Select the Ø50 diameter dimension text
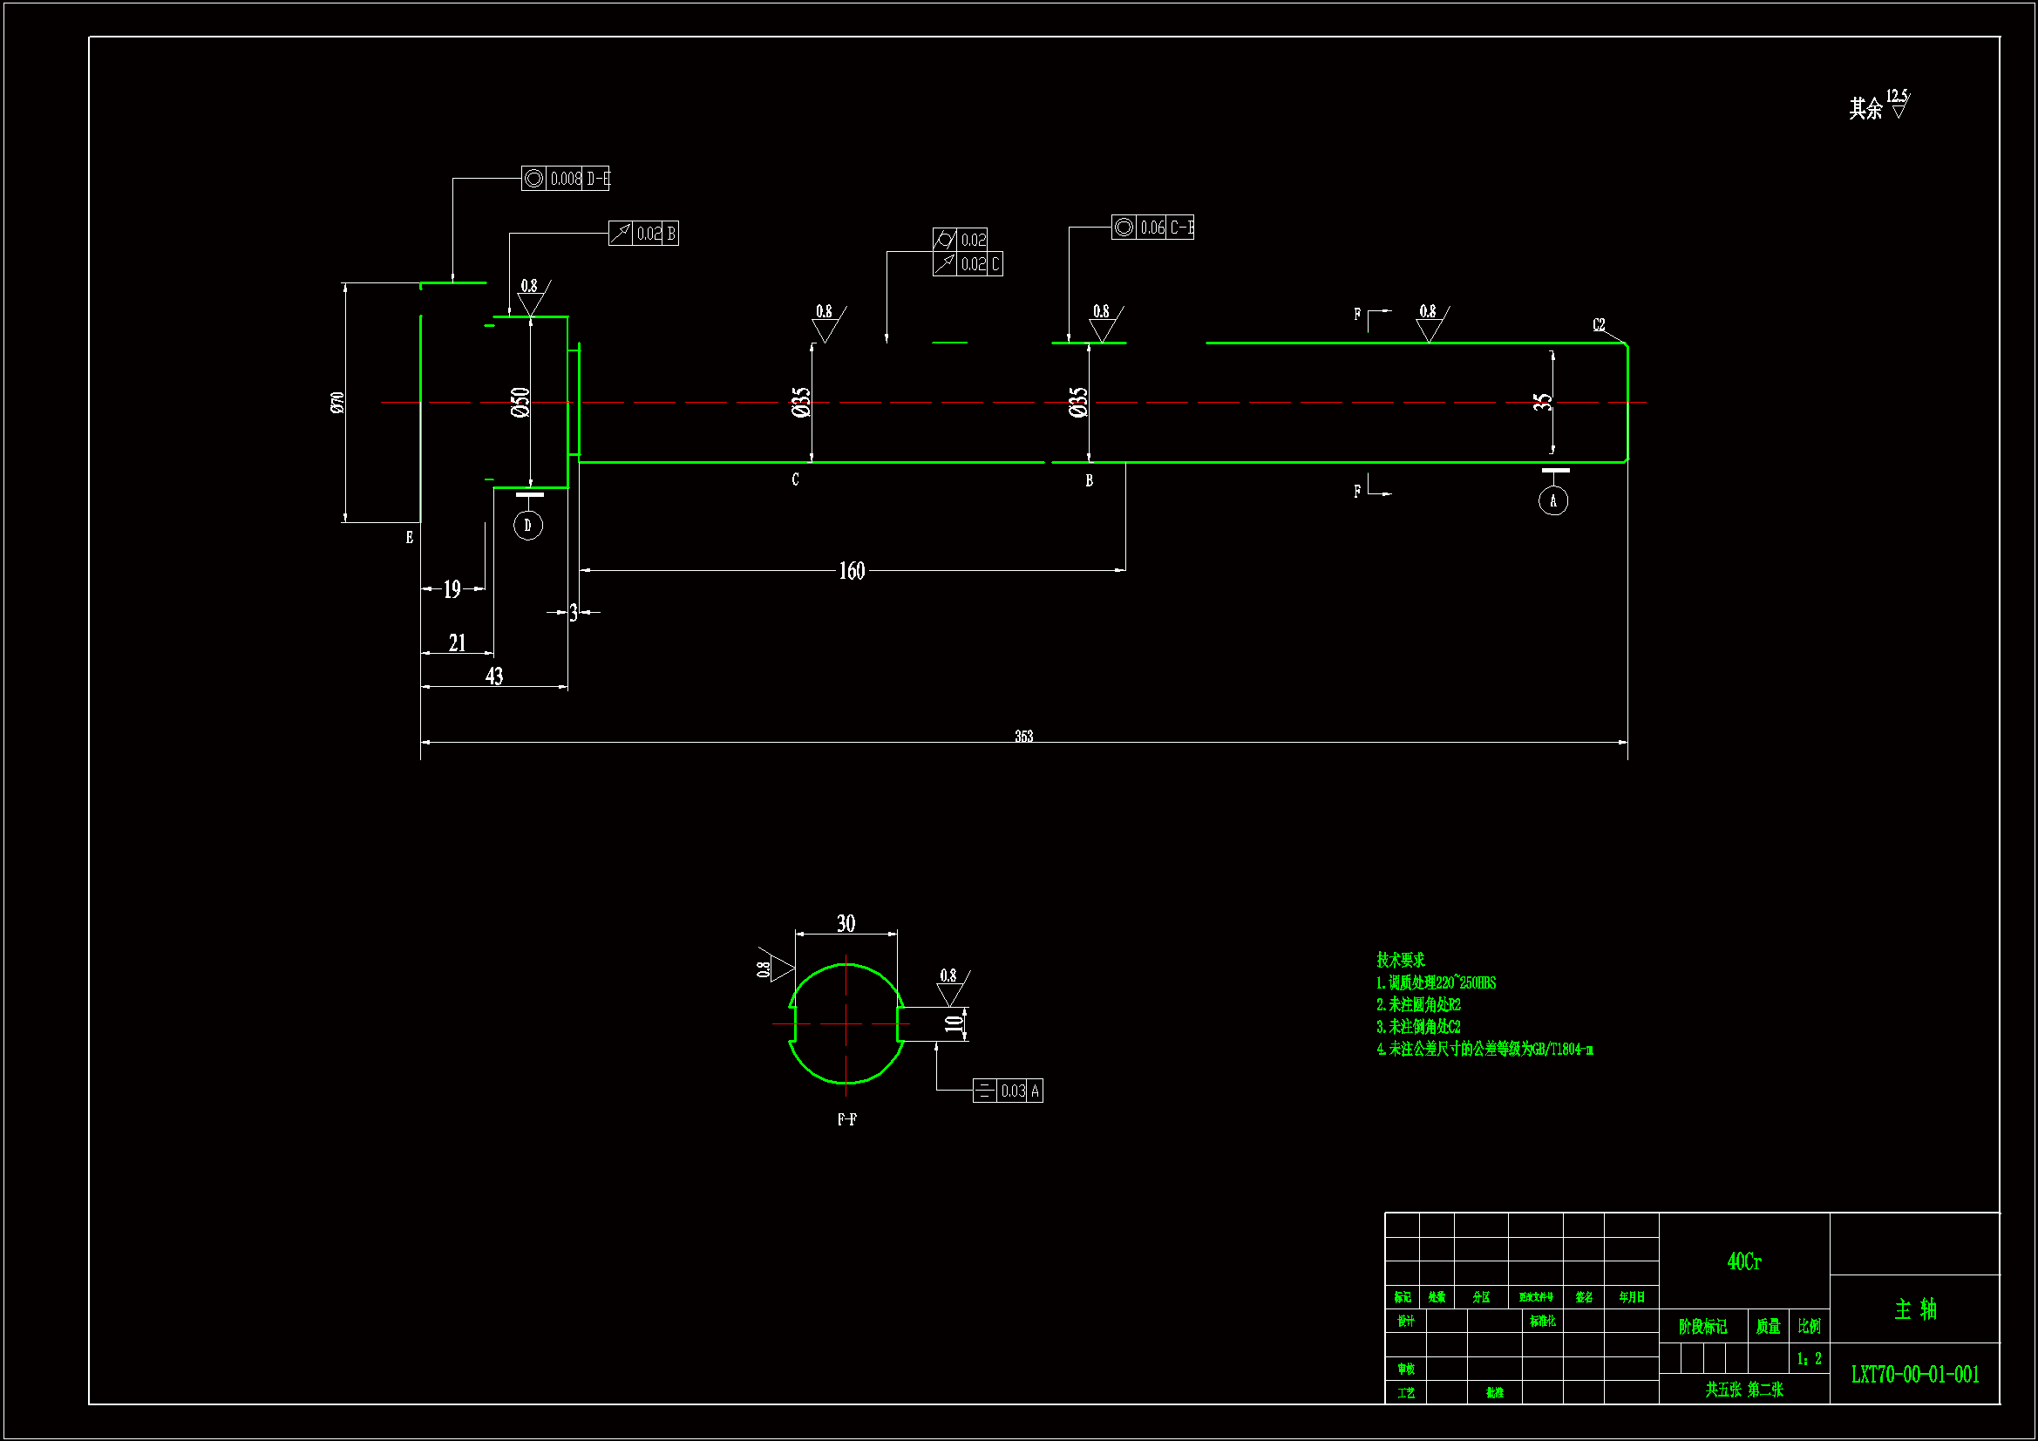Image resolution: width=2038 pixels, height=1441 pixels. point(520,402)
